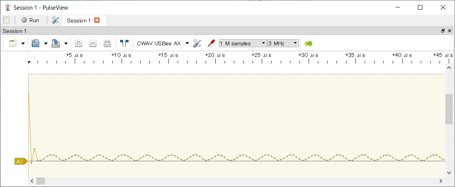Expand the open file dropdown arrow
The image size is (455, 187).
coord(46,43)
